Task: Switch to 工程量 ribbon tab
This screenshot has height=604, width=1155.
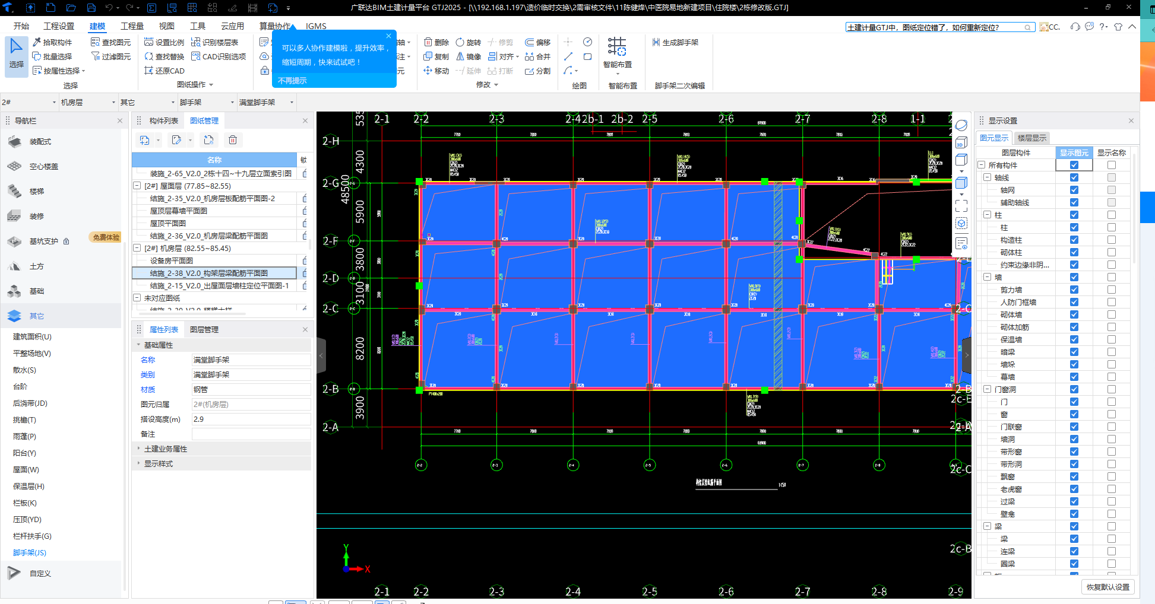Action: [132, 26]
